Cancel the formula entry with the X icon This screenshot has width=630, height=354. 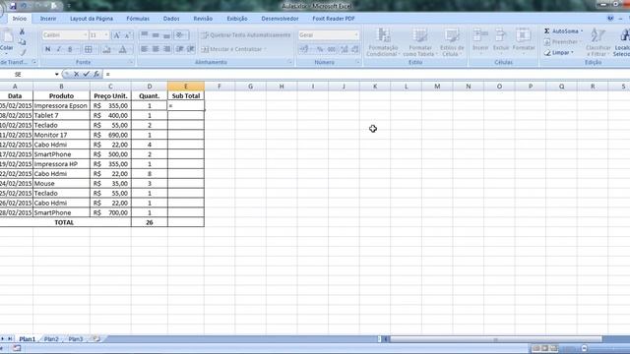[77, 75]
